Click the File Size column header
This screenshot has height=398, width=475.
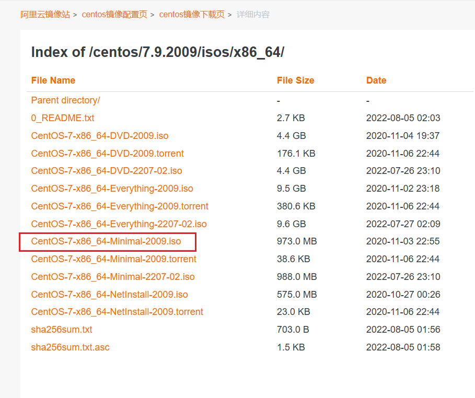pos(295,80)
